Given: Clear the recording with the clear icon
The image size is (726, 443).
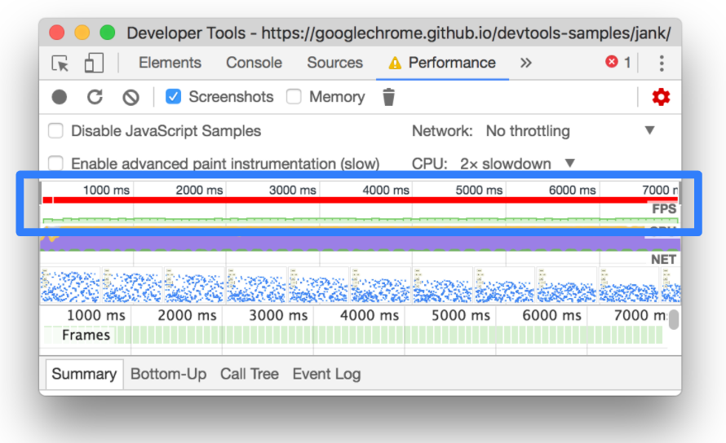Looking at the screenshot, I should 131,97.
